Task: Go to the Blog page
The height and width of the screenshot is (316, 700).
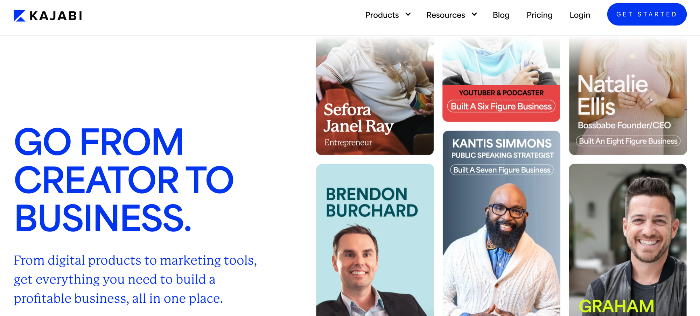Action: tap(501, 15)
